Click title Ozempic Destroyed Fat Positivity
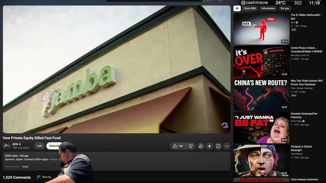 coord(304,115)
